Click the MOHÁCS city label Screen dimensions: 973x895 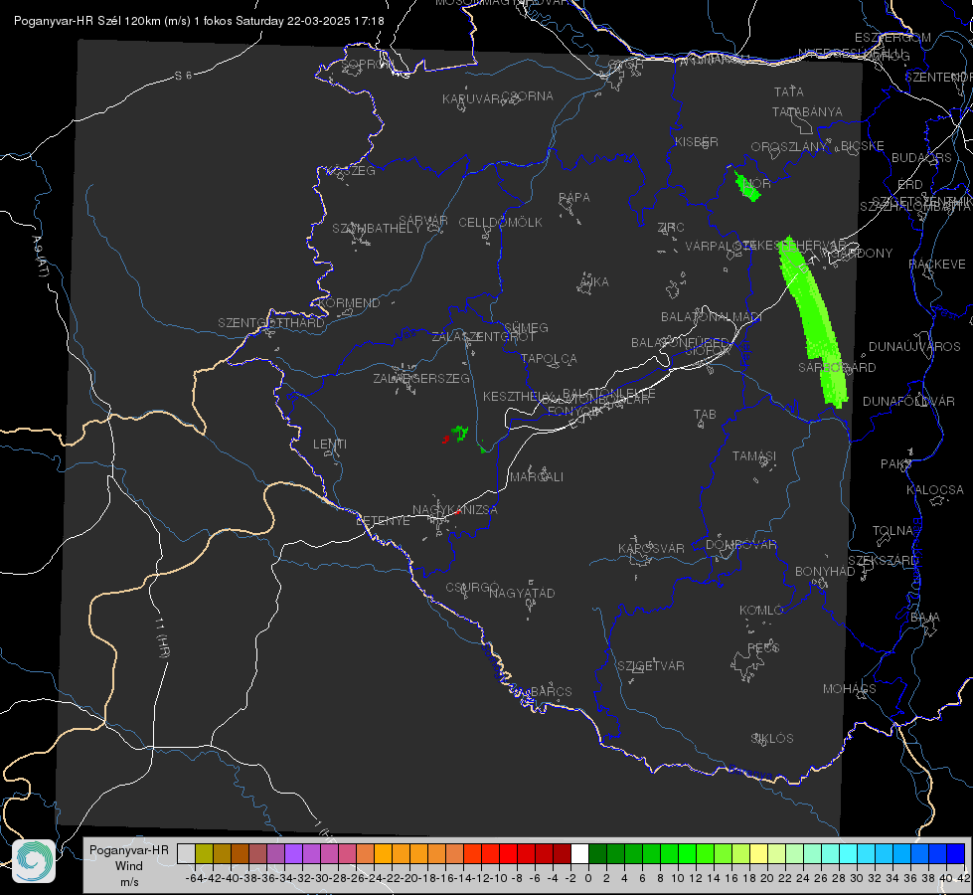849,689
